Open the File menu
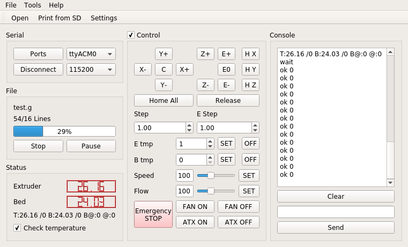Image resolution: width=408 pixels, height=247 pixels. tap(11, 5)
